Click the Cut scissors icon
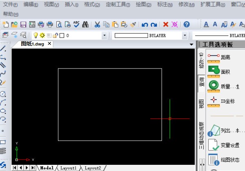Image resolution: width=245 pixels, height=171 pixels. (97, 24)
